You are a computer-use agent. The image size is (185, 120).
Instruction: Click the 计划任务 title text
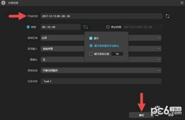click(x=13, y=3)
